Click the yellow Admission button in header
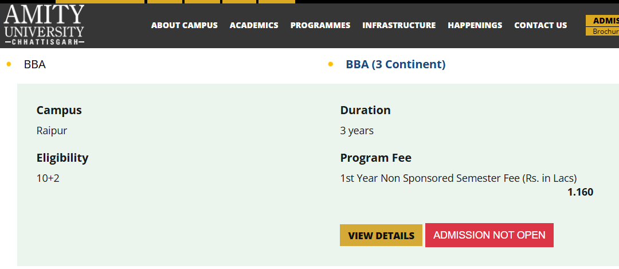This screenshot has width=619, height=269. [x=602, y=21]
